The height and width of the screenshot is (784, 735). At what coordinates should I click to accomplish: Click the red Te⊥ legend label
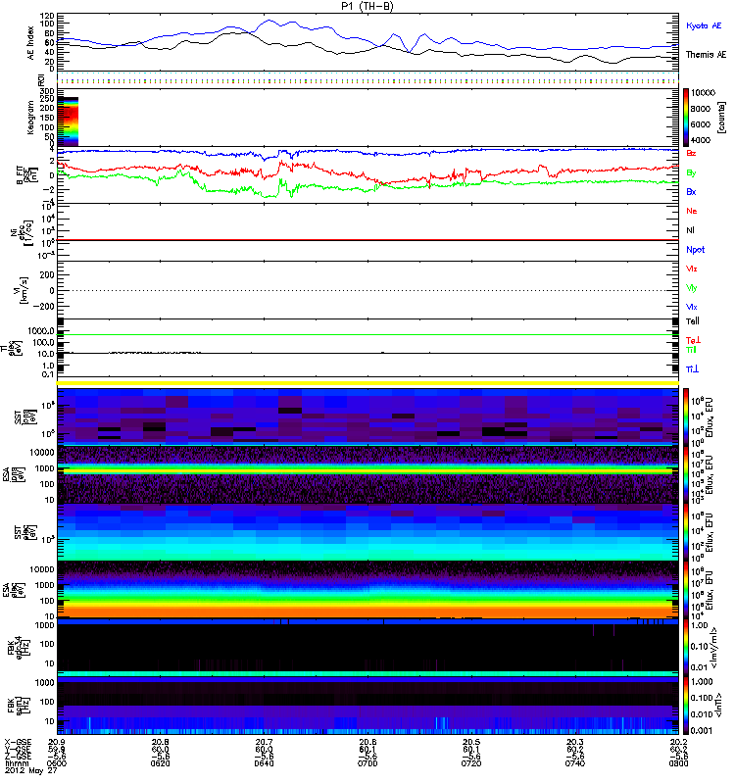tap(693, 340)
